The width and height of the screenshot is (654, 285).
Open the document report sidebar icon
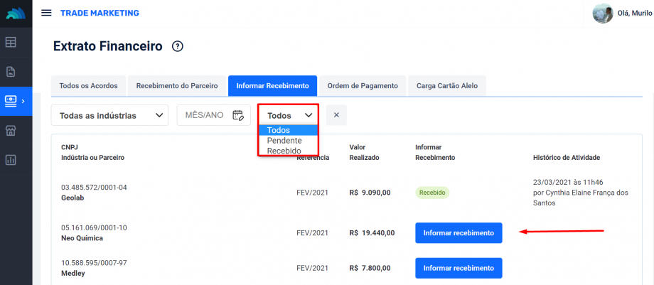11,71
